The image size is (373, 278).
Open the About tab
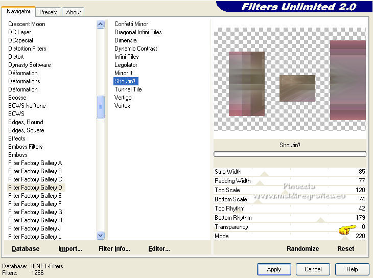(74, 12)
